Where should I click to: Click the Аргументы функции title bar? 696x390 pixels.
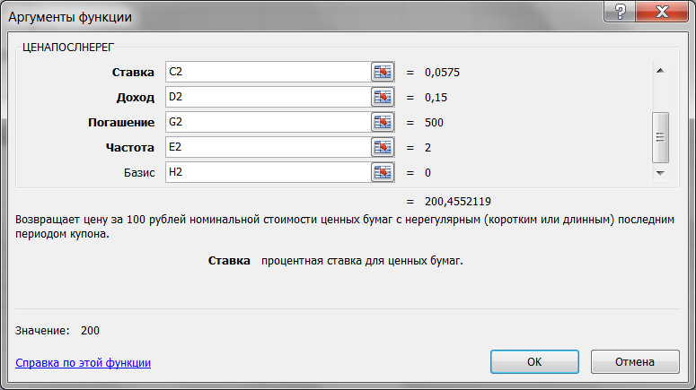point(302,17)
